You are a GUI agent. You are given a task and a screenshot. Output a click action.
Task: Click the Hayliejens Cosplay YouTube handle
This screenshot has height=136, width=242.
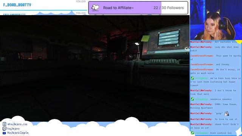pyautogui.click(x=18, y=133)
